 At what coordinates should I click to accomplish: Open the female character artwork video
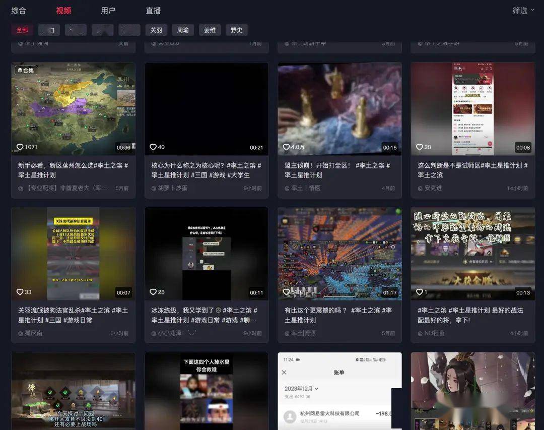[473, 391]
